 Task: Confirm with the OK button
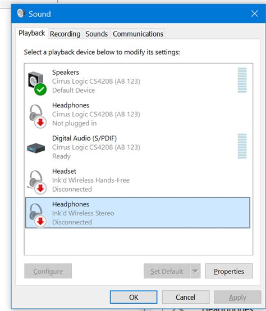pyautogui.click(x=134, y=297)
